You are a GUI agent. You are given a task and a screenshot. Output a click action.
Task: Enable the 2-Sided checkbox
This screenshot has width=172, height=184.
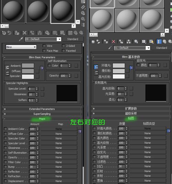pyautogui.click(x=63, y=46)
